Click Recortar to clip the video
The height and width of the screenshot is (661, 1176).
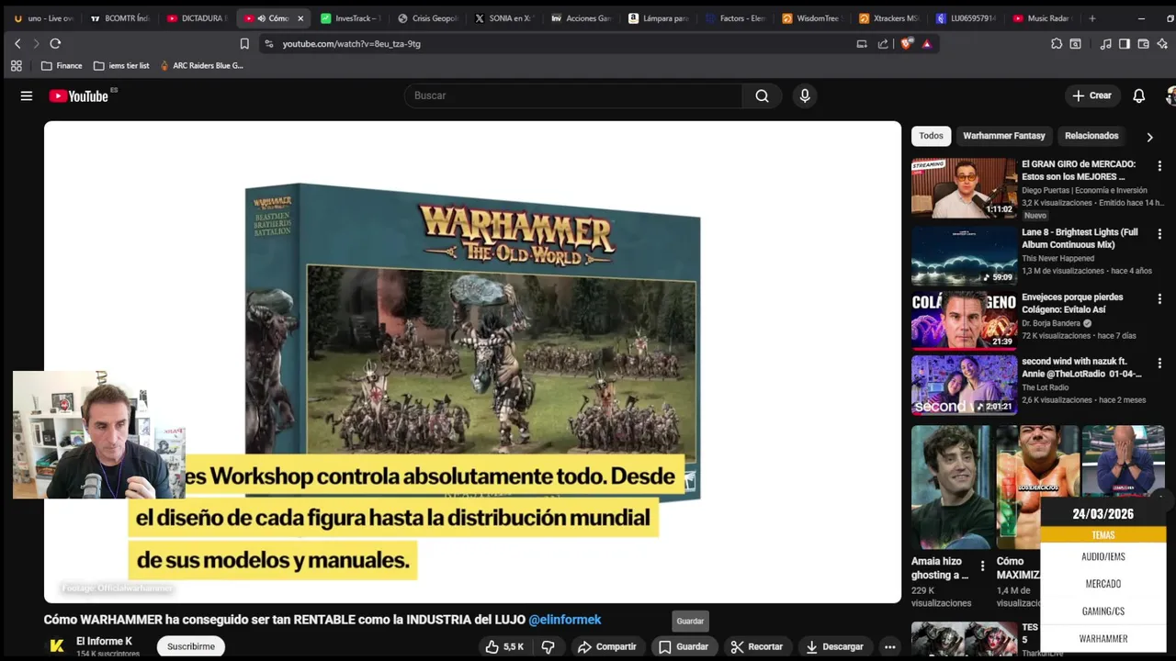756,646
